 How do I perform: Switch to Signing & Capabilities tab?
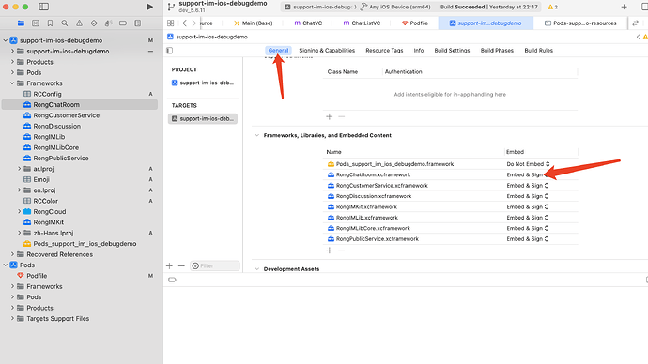[x=327, y=51]
